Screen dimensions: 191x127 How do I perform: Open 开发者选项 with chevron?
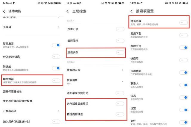(x=32, y=111)
